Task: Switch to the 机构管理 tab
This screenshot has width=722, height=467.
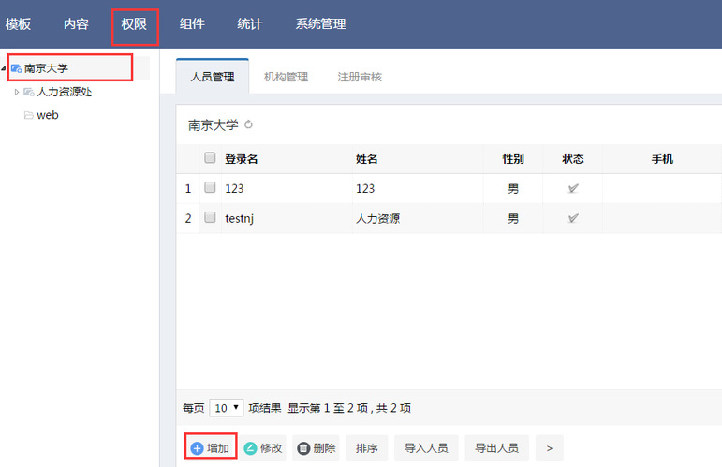Action: pyautogui.click(x=286, y=77)
